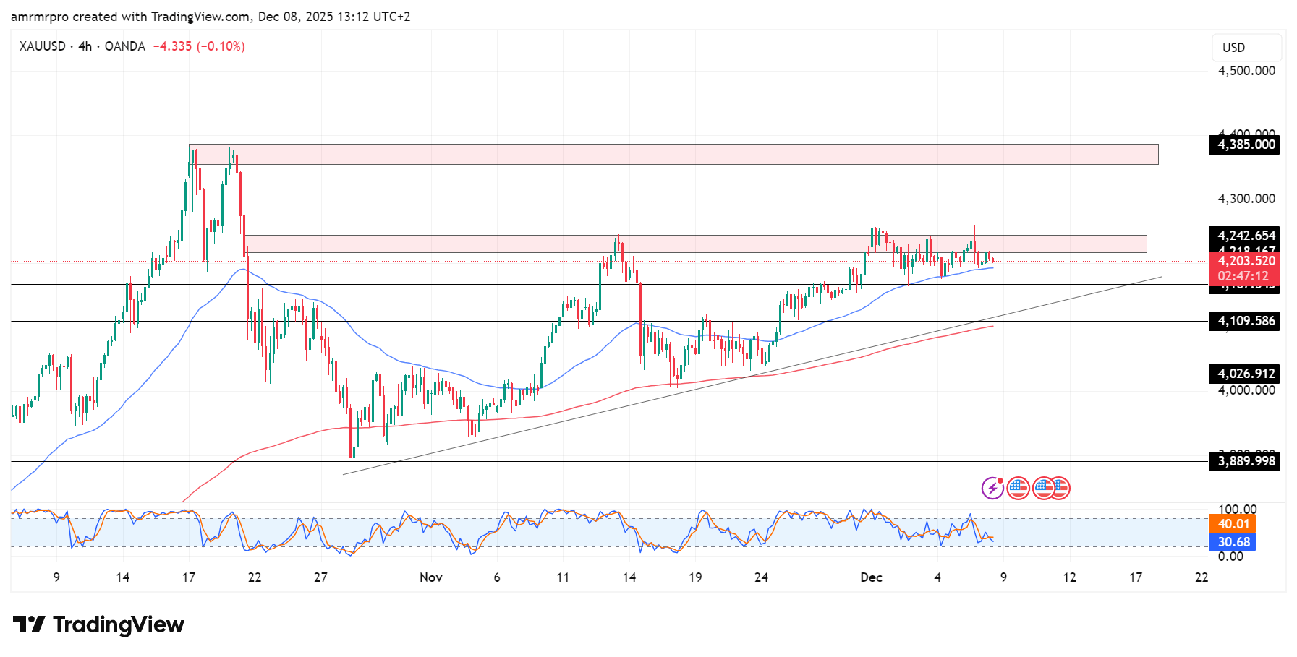Click the Nov label on time axis
The image size is (1297, 657).
(430, 577)
